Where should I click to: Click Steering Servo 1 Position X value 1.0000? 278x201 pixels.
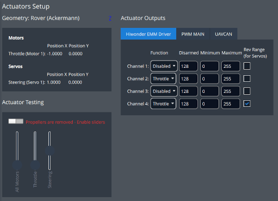54,82
